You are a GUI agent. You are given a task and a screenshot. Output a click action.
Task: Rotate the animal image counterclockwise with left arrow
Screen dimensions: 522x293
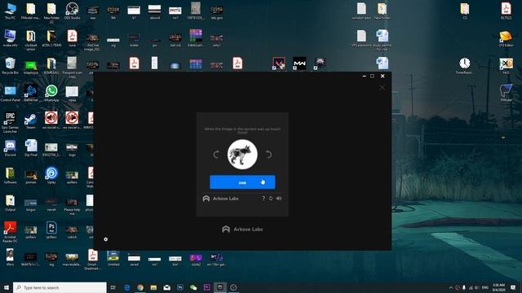click(216, 155)
